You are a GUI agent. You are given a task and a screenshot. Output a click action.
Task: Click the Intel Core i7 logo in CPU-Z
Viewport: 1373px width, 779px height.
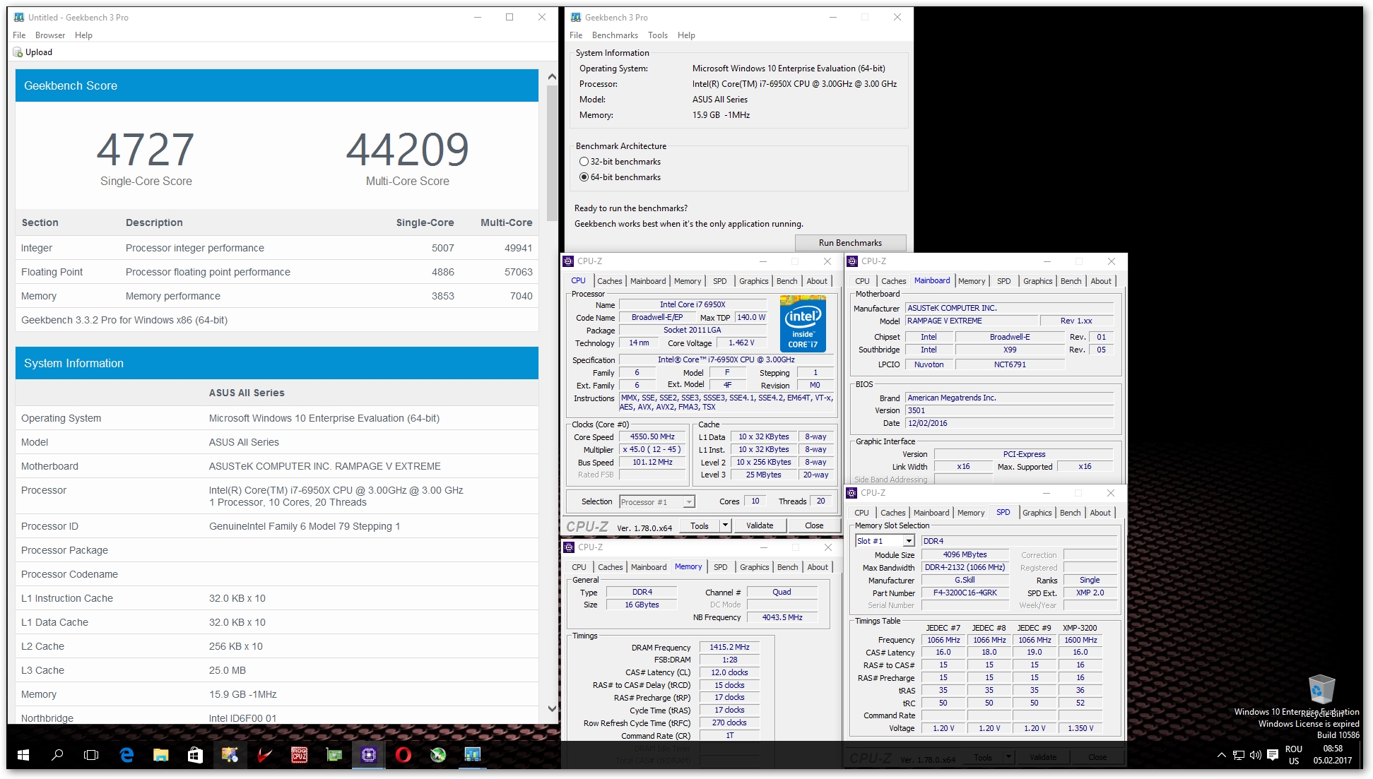click(803, 324)
